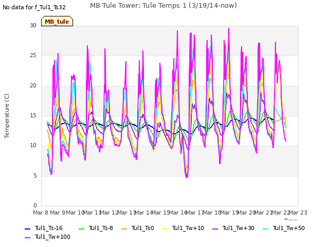This screenshot has height=247, width=329.
Task: Click the Tul1_Ts-16 legend label
Action: click(49, 228)
